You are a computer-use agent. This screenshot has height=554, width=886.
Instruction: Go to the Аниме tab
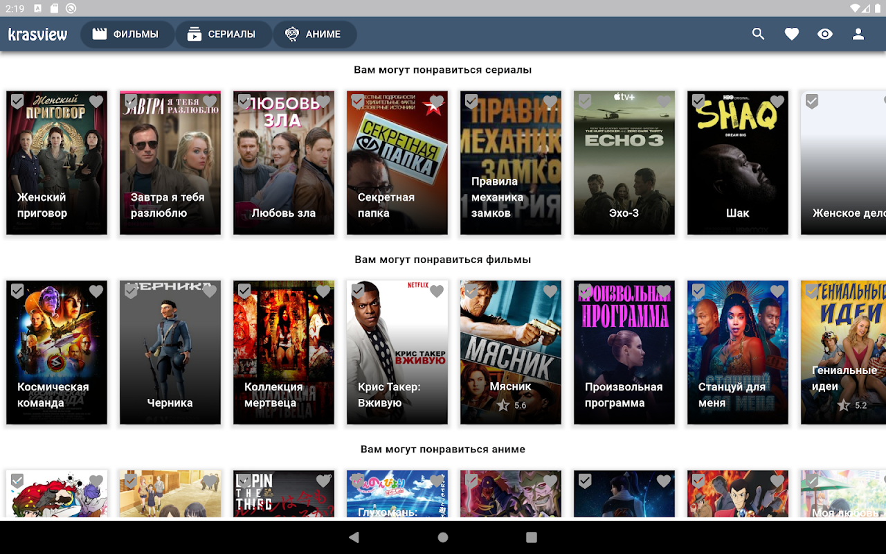coord(314,34)
